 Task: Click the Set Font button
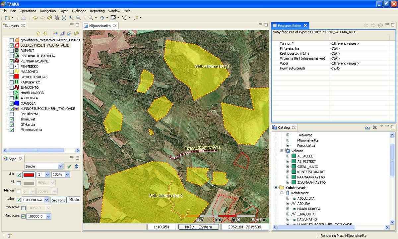58,200
